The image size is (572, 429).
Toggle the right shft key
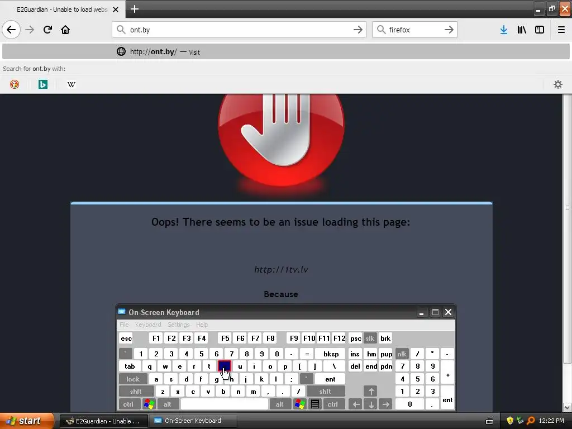(x=325, y=392)
